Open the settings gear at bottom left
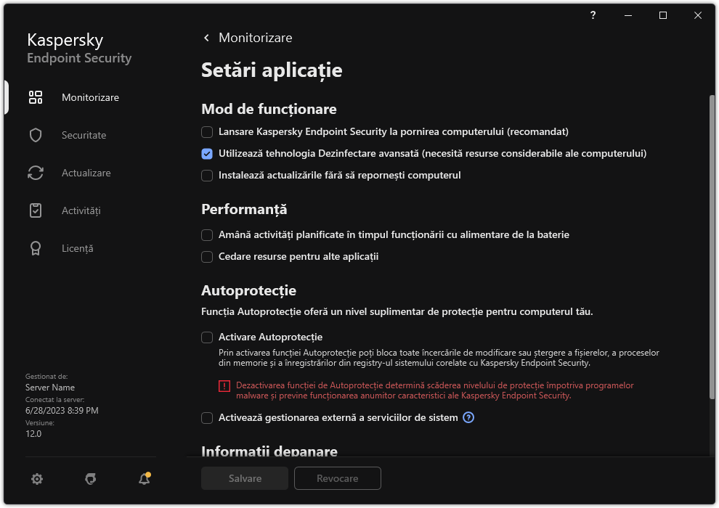Image resolution: width=719 pixels, height=508 pixels. (36, 479)
